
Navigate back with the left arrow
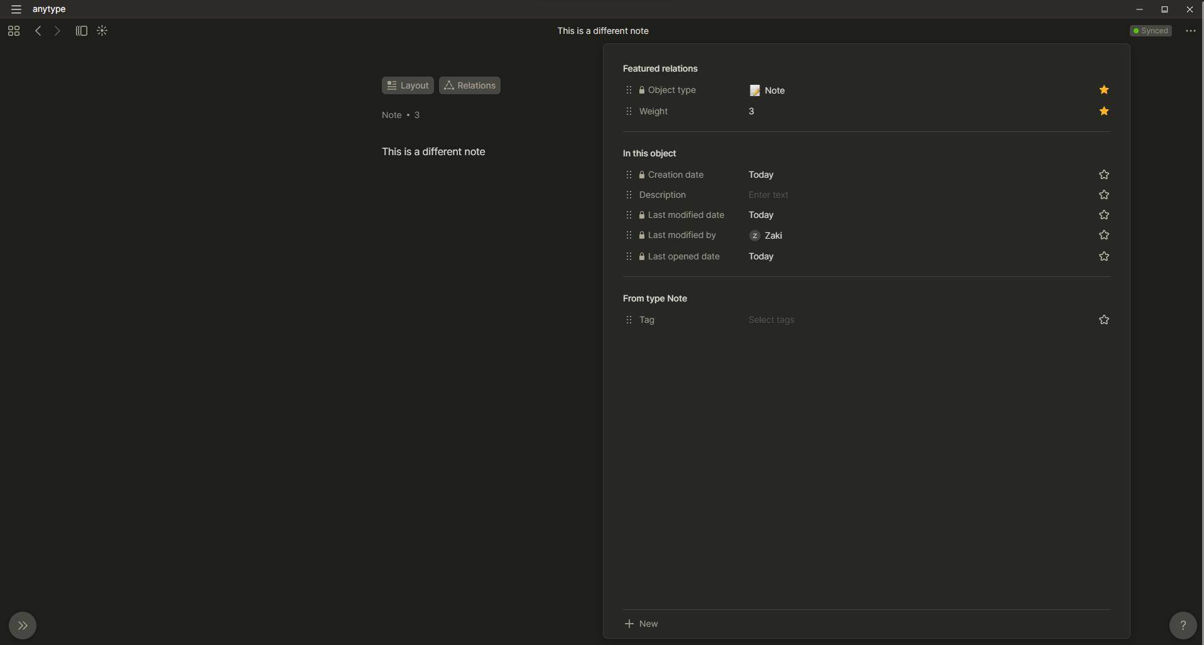(38, 31)
